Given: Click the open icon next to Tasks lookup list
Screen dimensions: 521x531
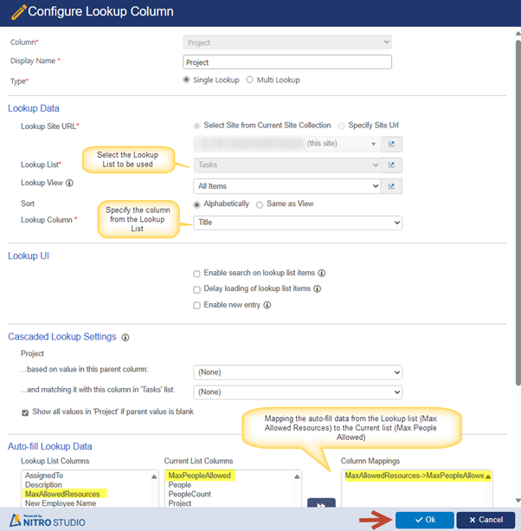Looking at the screenshot, I should [391, 165].
